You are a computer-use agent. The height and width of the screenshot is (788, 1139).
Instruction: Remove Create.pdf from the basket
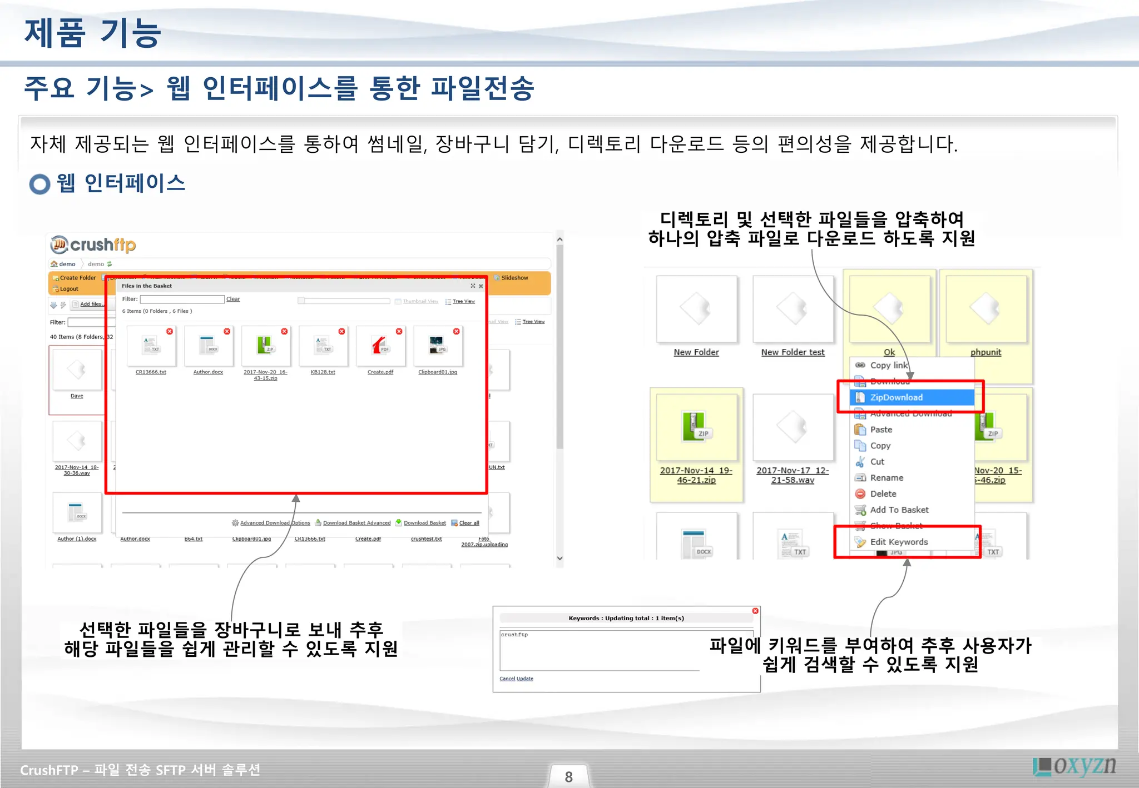click(399, 331)
